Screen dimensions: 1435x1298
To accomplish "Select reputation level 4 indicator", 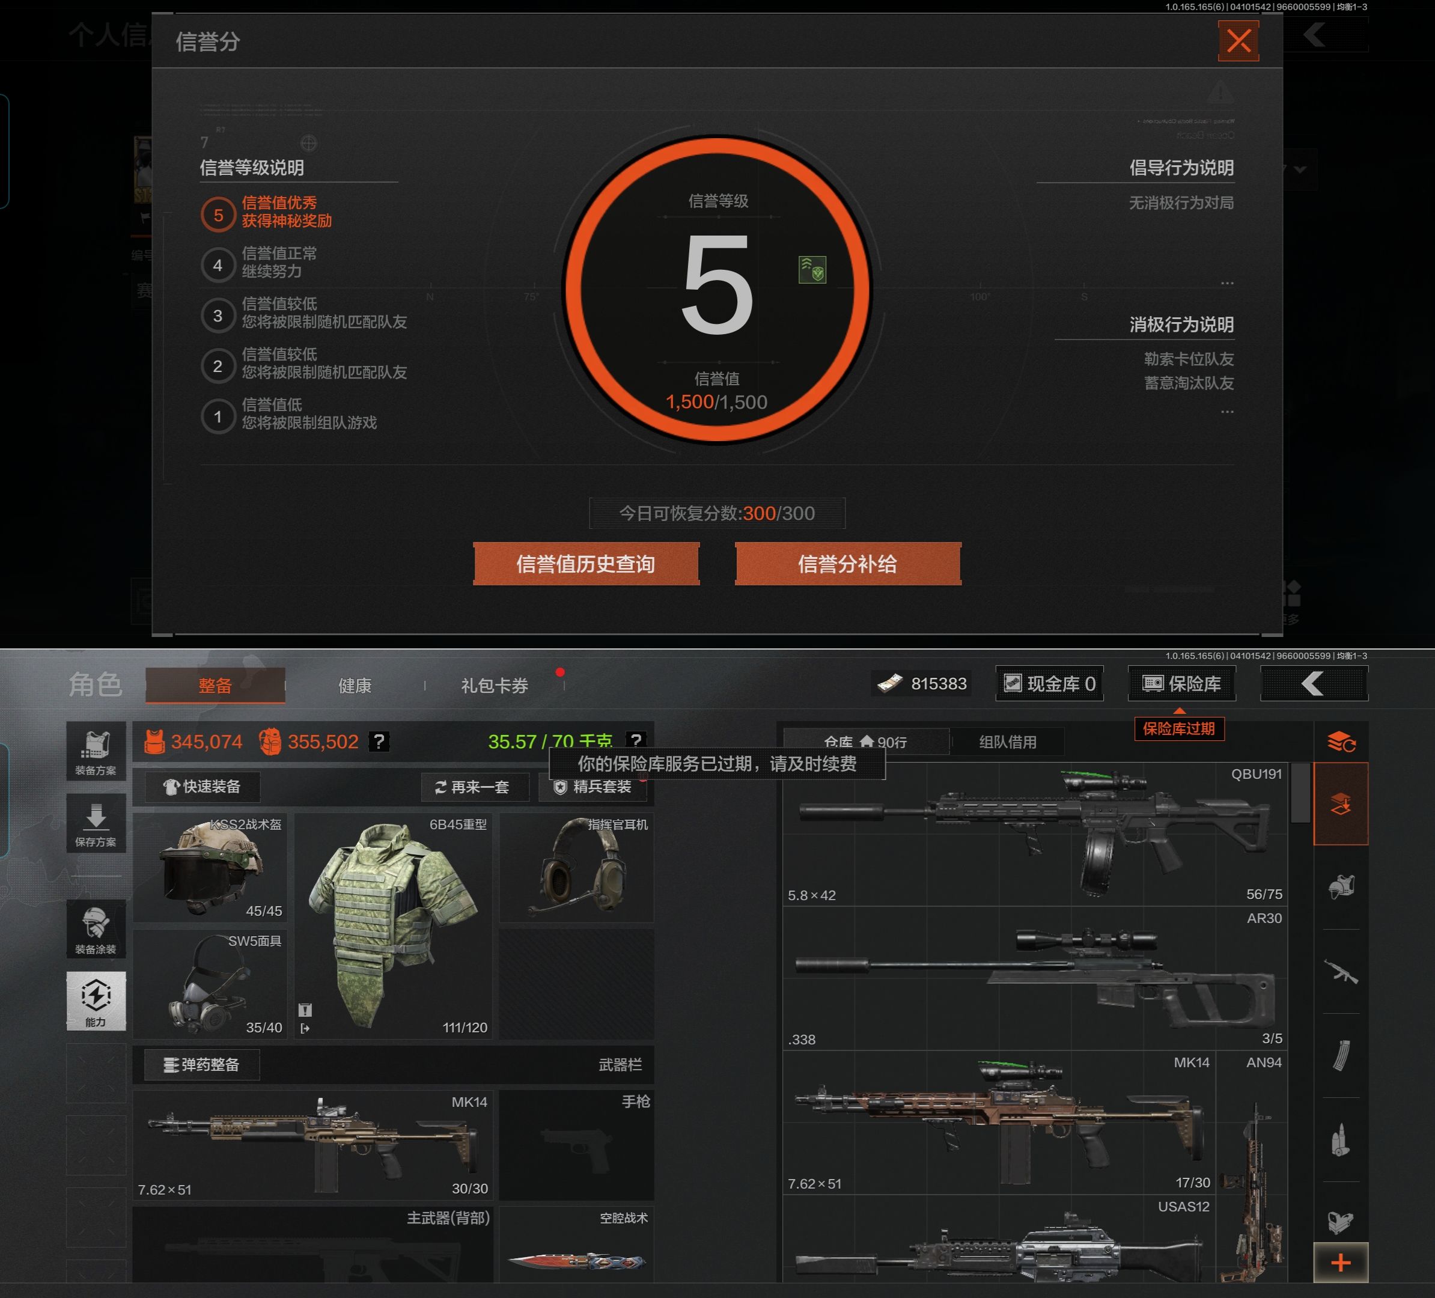I will (x=218, y=266).
